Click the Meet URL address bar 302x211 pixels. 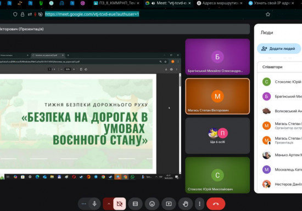point(92,14)
